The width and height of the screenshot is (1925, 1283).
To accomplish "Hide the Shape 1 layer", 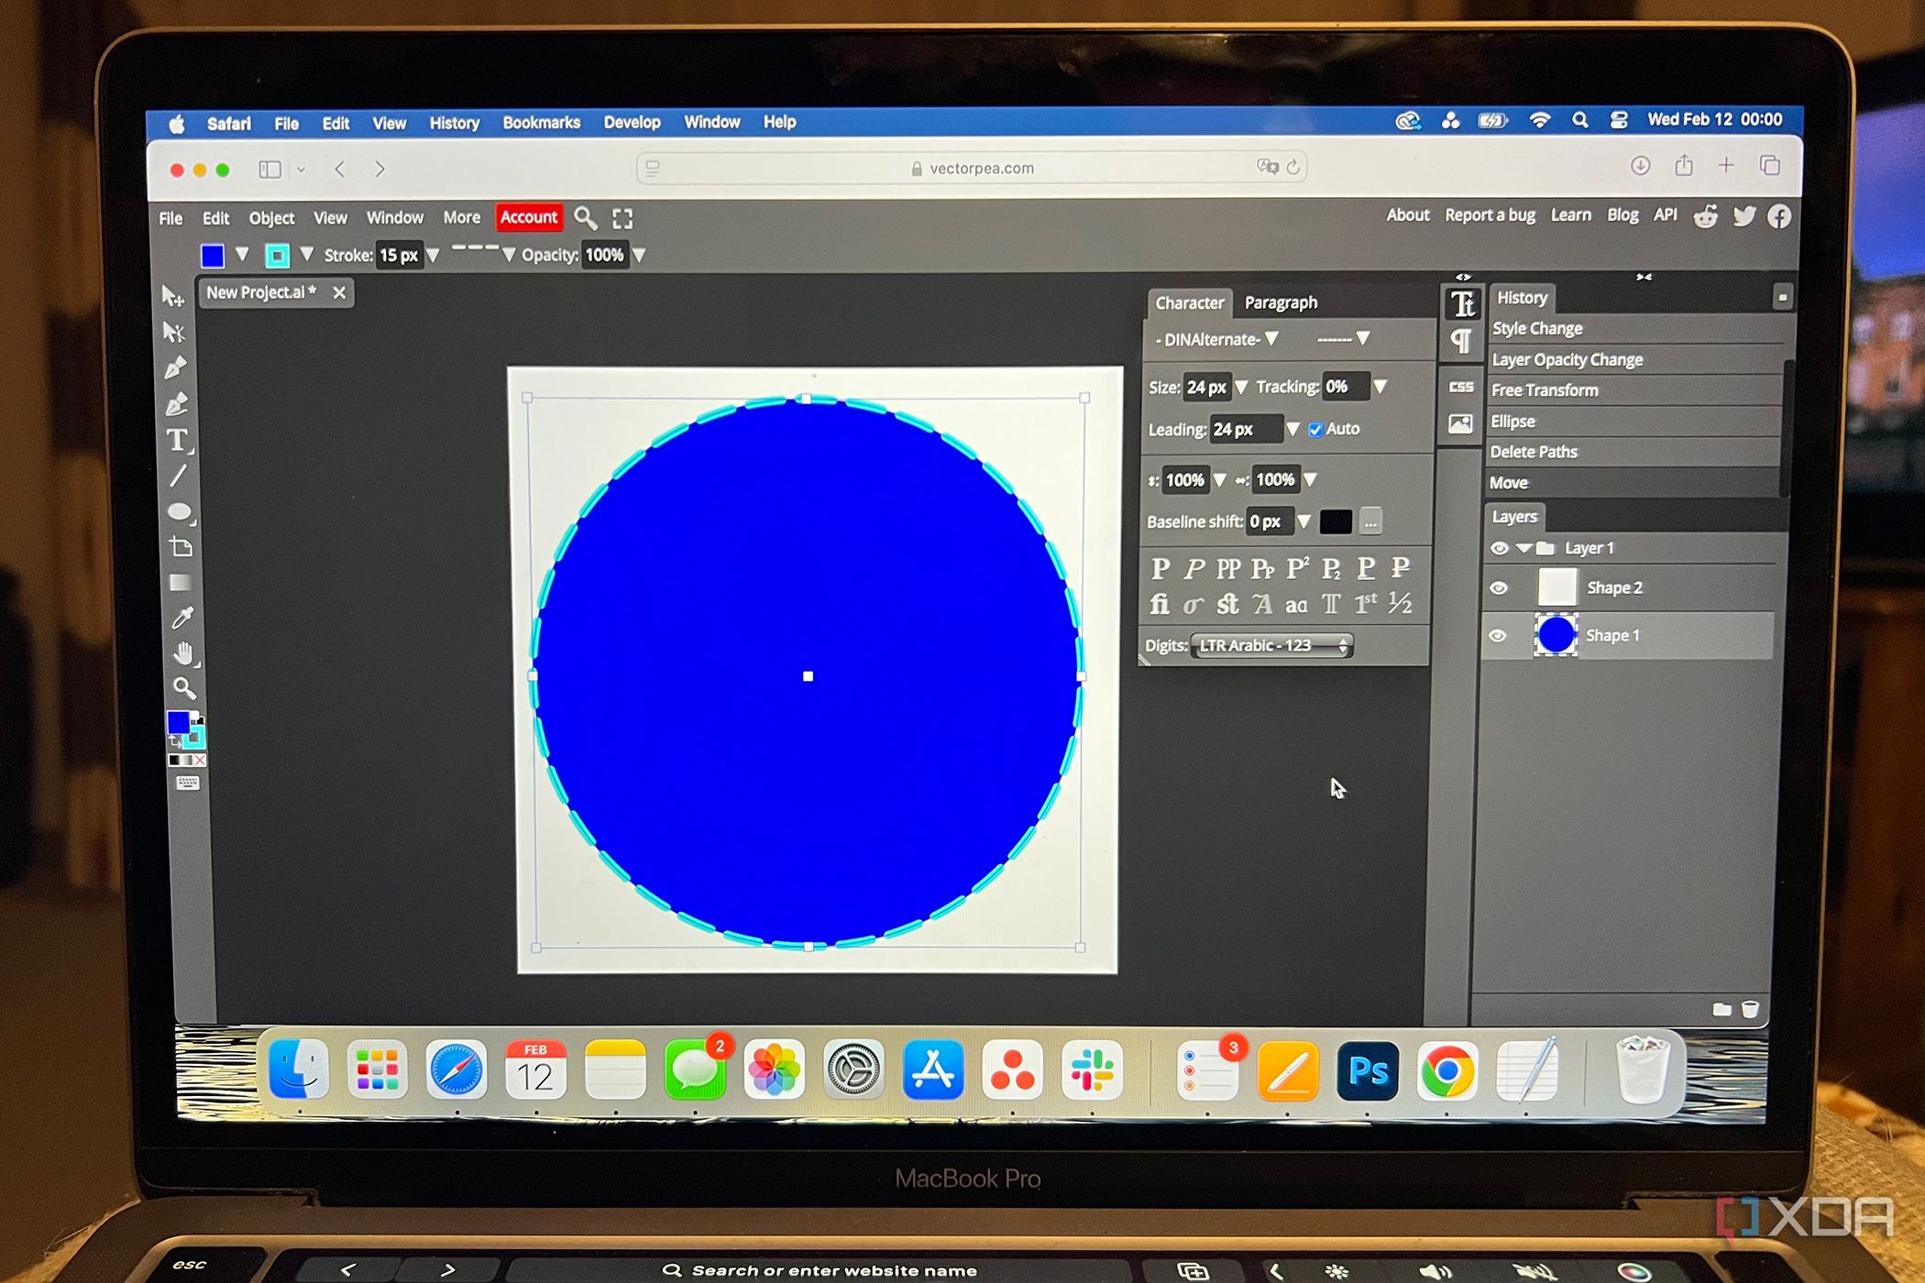I will click(1498, 636).
